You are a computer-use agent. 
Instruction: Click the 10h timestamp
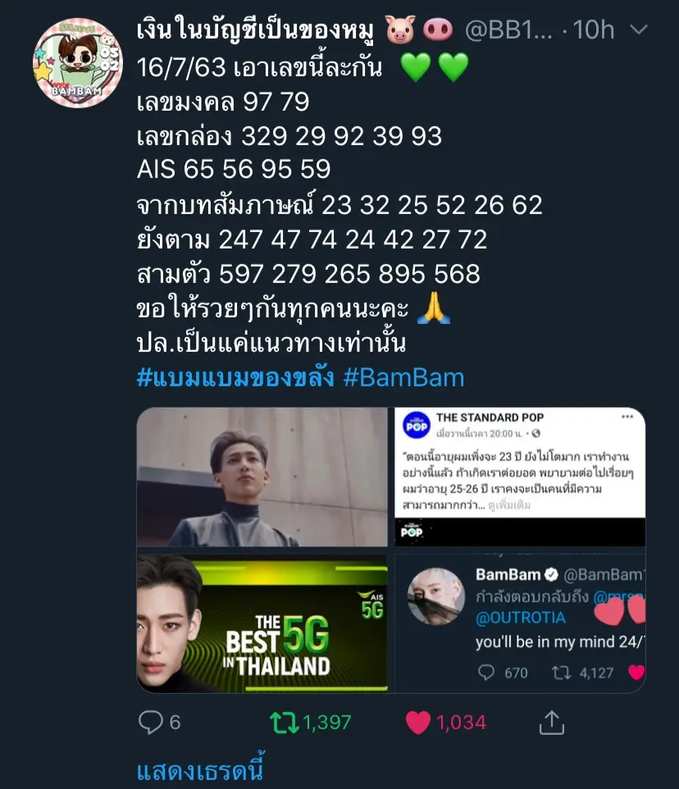pyautogui.click(x=594, y=30)
